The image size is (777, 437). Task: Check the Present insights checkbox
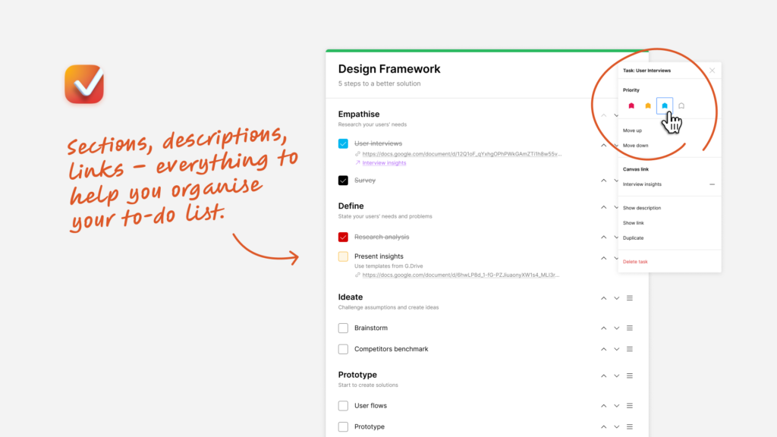(x=343, y=256)
